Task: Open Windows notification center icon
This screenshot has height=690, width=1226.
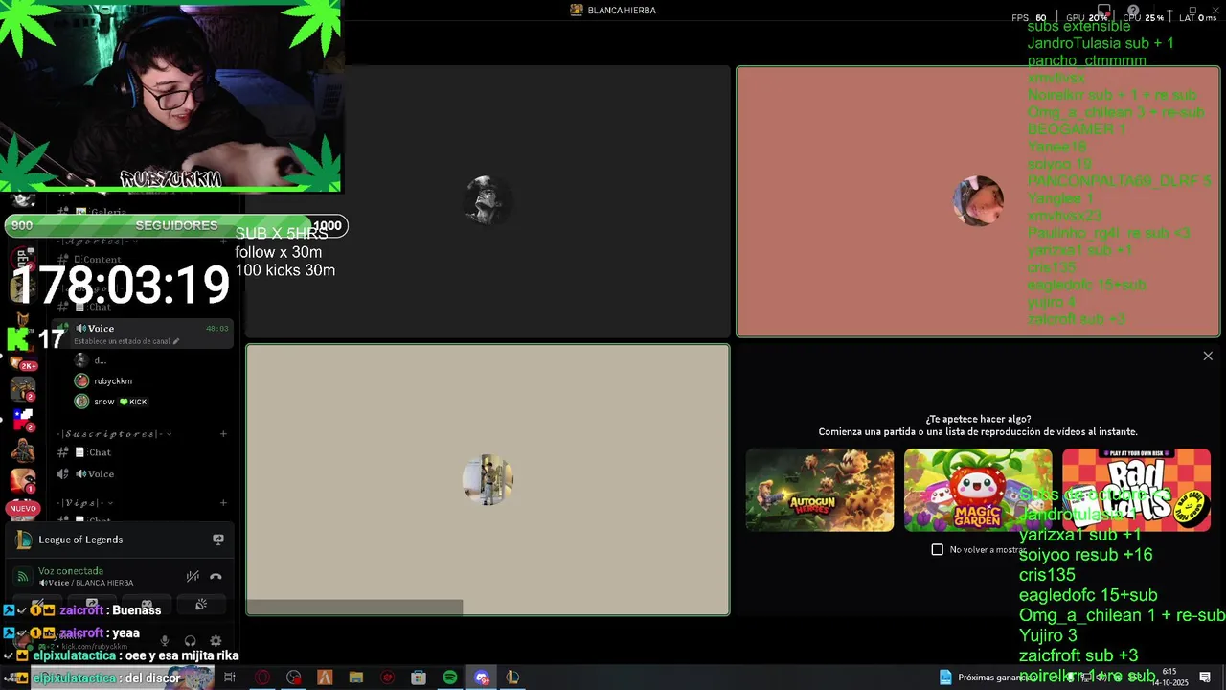Action: (x=1205, y=678)
